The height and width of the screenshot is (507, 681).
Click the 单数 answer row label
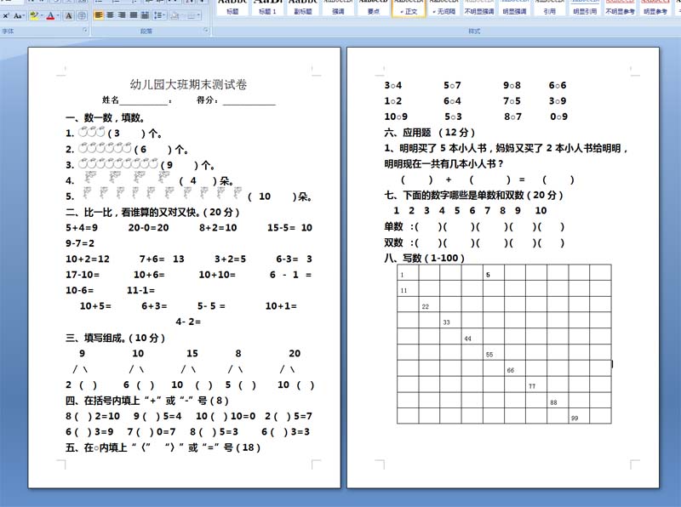[x=394, y=226]
